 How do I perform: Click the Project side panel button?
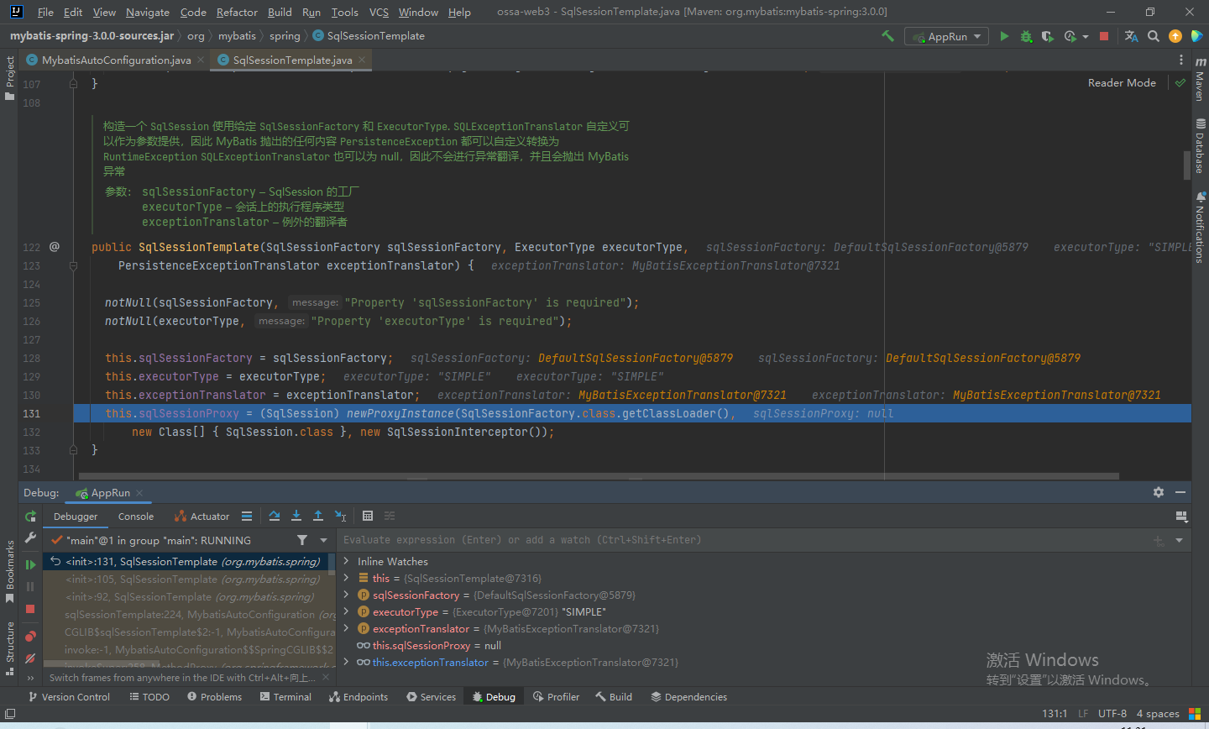point(10,77)
